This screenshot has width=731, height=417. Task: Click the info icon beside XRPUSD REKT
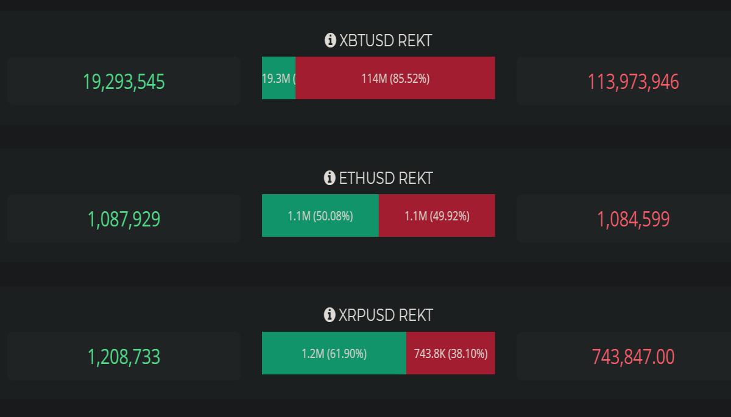(x=330, y=315)
